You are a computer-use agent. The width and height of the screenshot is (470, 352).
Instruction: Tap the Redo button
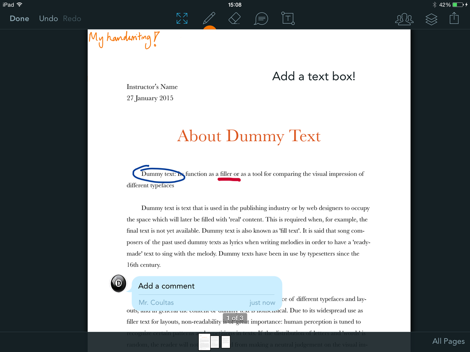pyautogui.click(x=72, y=18)
